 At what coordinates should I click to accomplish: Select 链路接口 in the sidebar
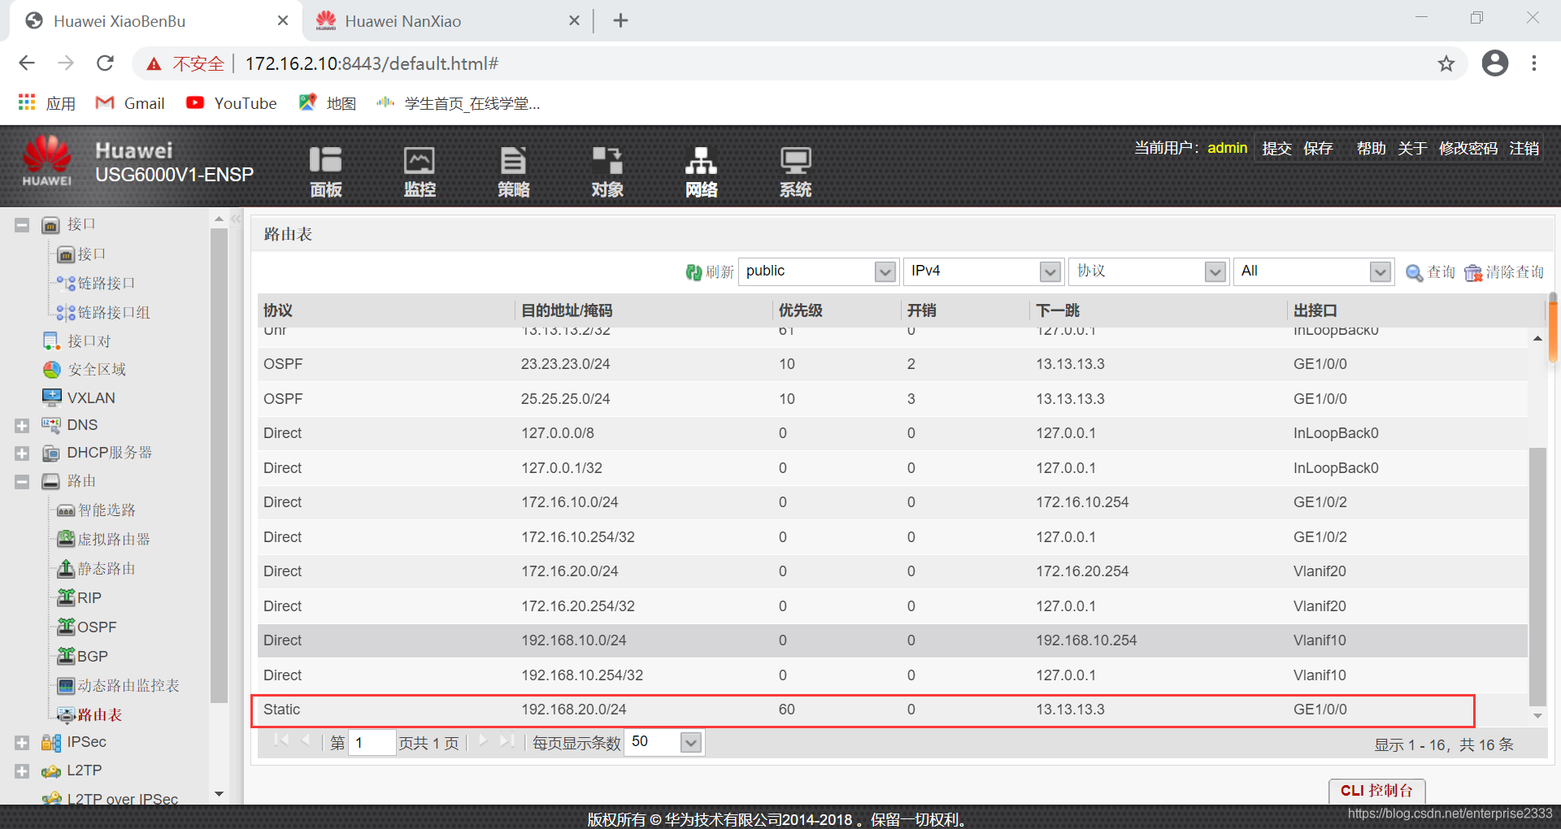(x=106, y=283)
